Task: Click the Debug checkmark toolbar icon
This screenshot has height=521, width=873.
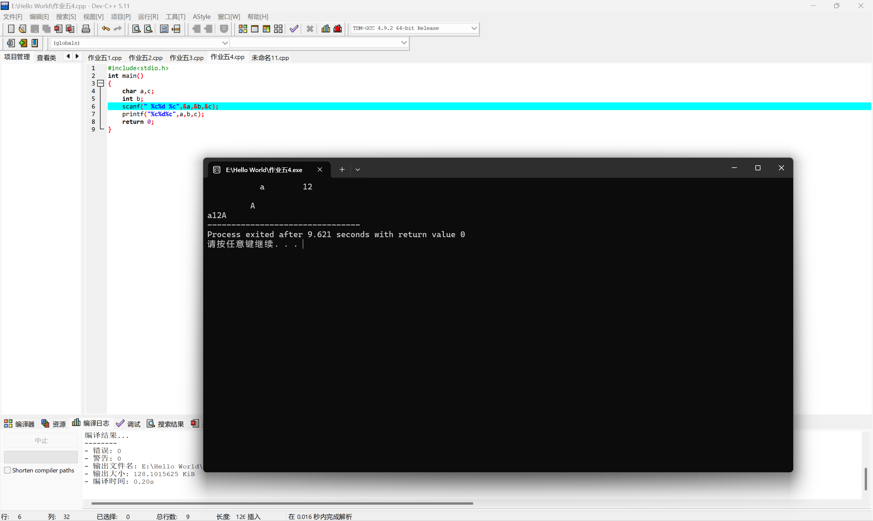Action: 294,29
